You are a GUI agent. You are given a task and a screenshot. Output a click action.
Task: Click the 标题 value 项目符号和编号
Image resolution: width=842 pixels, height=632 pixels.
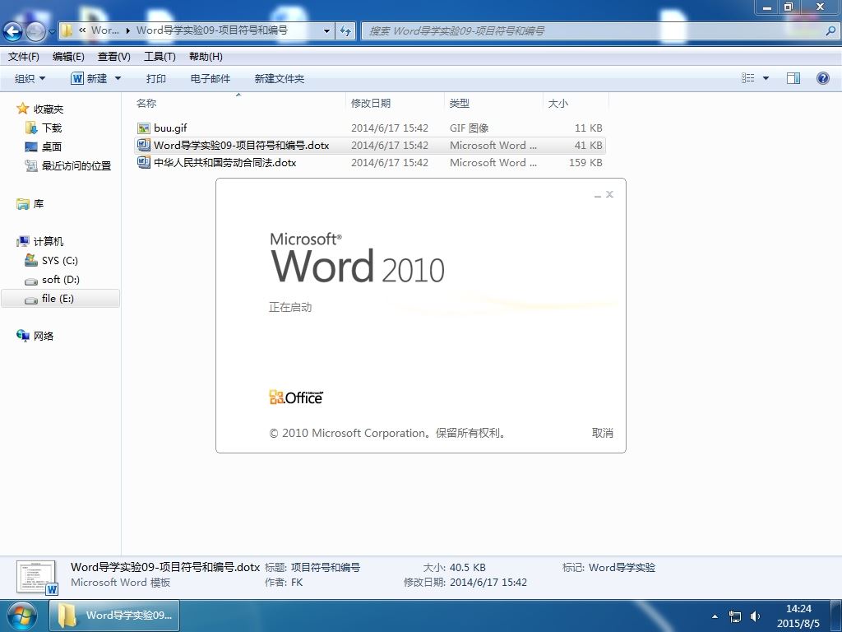tap(326, 567)
